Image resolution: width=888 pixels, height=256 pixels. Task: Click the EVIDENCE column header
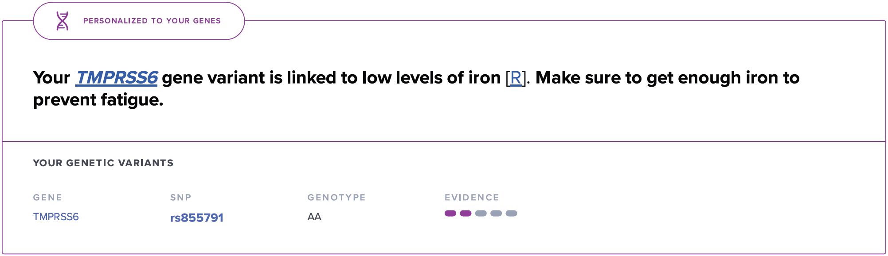pos(472,197)
